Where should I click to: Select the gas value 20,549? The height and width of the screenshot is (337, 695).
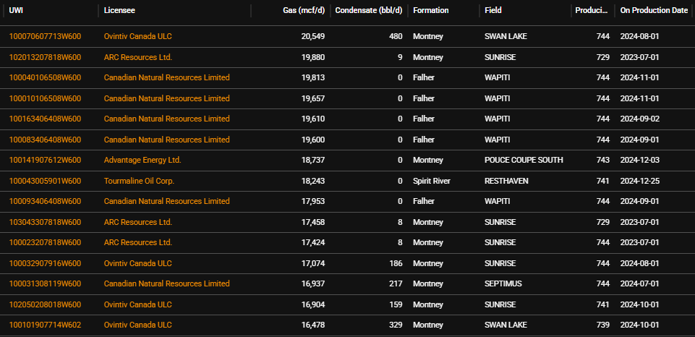click(x=313, y=36)
